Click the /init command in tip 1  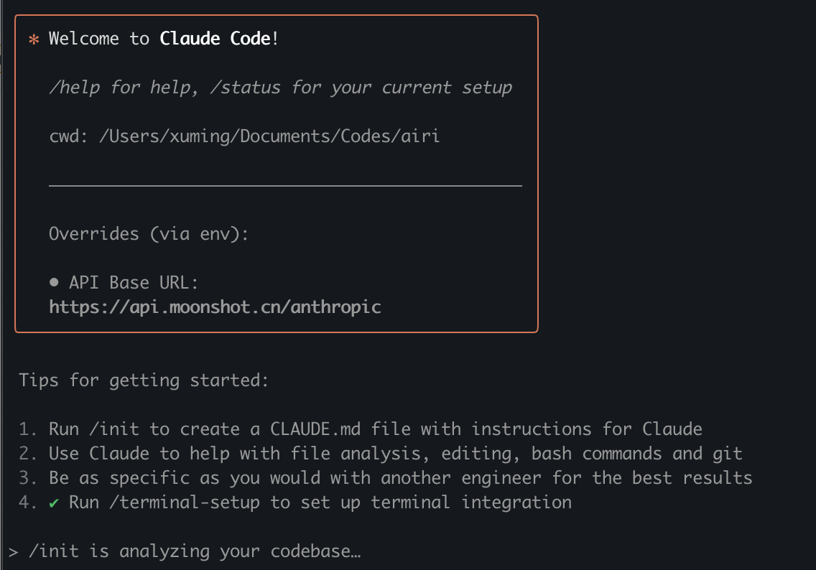(x=119, y=429)
